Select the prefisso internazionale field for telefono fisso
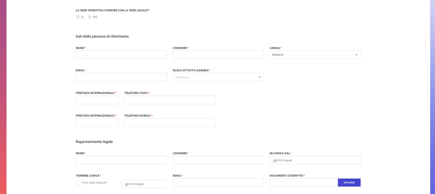Screen dimensions: 435x194 tap(97, 100)
